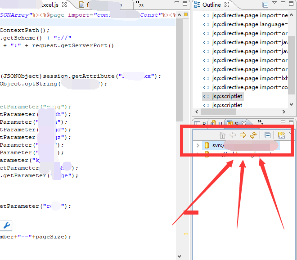Click the Outline horizontal scrollbar thumb
This screenshot has width=297, height=260.
coord(218,112)
